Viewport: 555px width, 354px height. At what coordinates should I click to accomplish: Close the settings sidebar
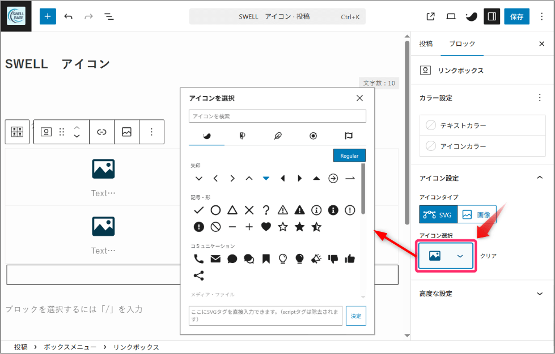pos(541,44)
